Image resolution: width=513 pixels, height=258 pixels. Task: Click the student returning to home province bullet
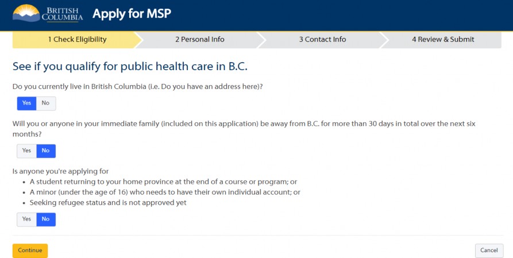(x=163, y=182)
